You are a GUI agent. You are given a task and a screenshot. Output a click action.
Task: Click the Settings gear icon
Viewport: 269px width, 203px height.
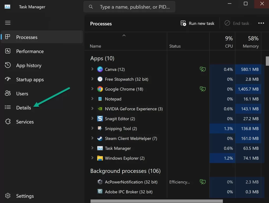point(8,196)
